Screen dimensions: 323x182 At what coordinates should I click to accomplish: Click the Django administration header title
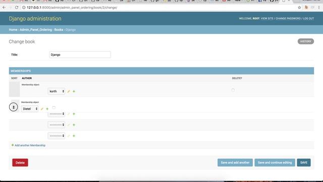point(35,19)
